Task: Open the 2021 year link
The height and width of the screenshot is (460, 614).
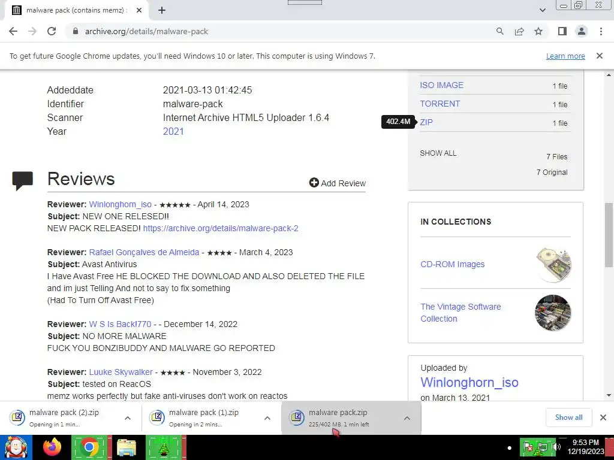Action: click(173, 131)
